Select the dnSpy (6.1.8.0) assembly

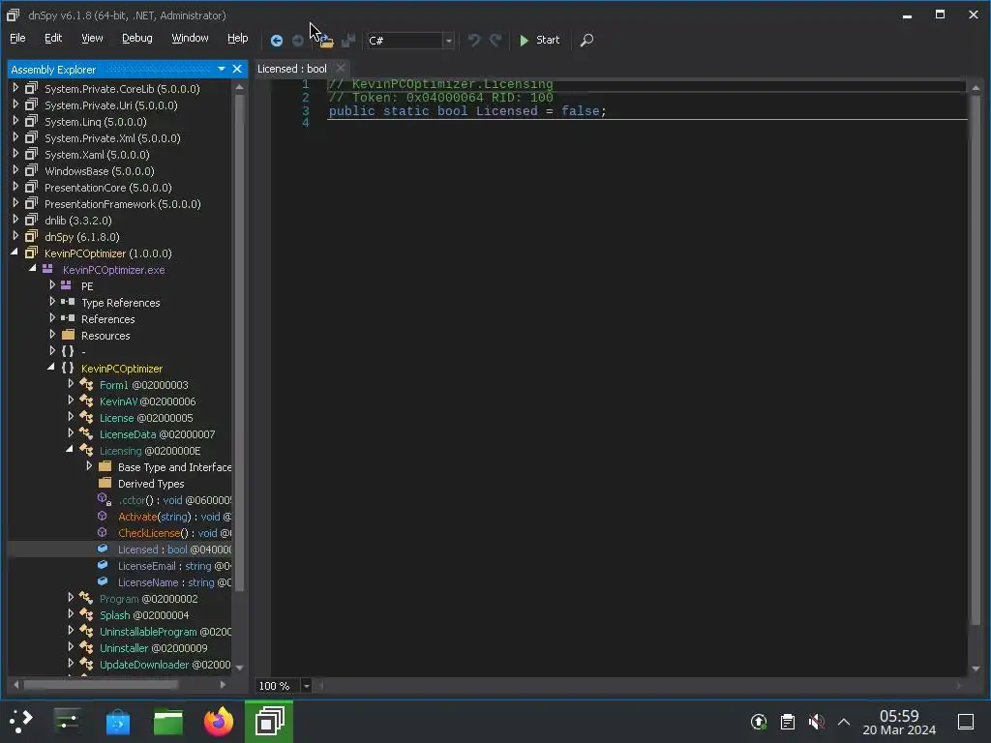[x=81, y=237]
